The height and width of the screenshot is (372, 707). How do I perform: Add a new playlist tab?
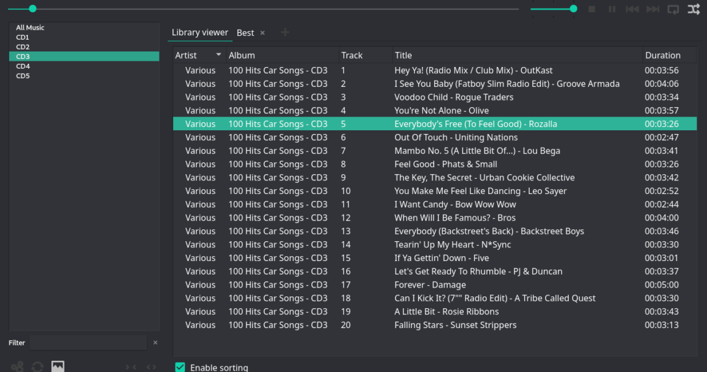point(285,33)
